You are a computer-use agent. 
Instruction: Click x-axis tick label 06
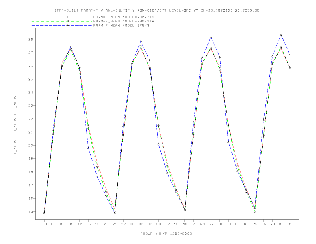[x=62, y=224]
